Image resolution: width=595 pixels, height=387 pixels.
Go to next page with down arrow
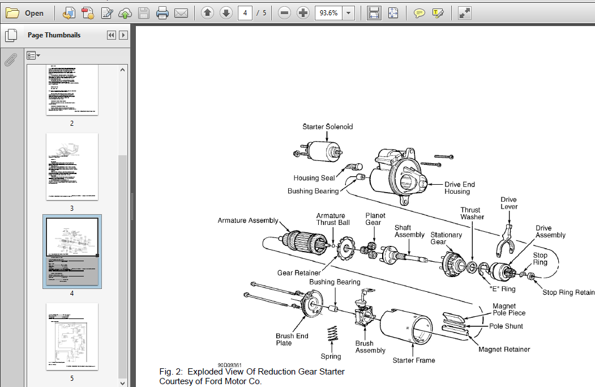(x=226, y=13)
